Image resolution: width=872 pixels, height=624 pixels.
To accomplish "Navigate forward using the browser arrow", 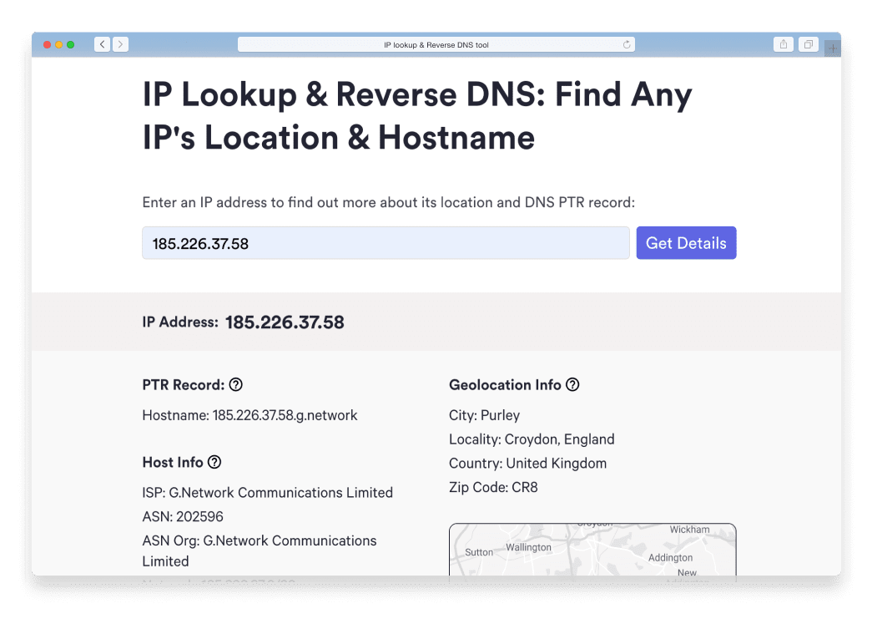I will click(x=120, y=44).
